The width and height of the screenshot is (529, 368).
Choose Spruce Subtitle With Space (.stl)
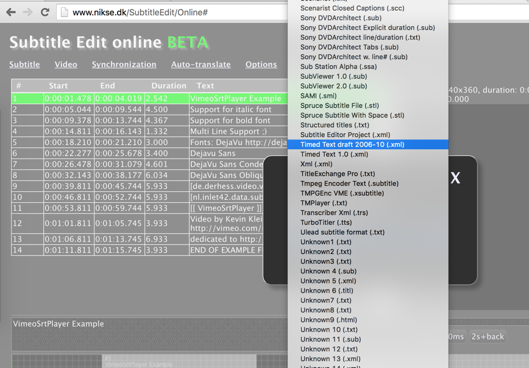pos(368,116)
